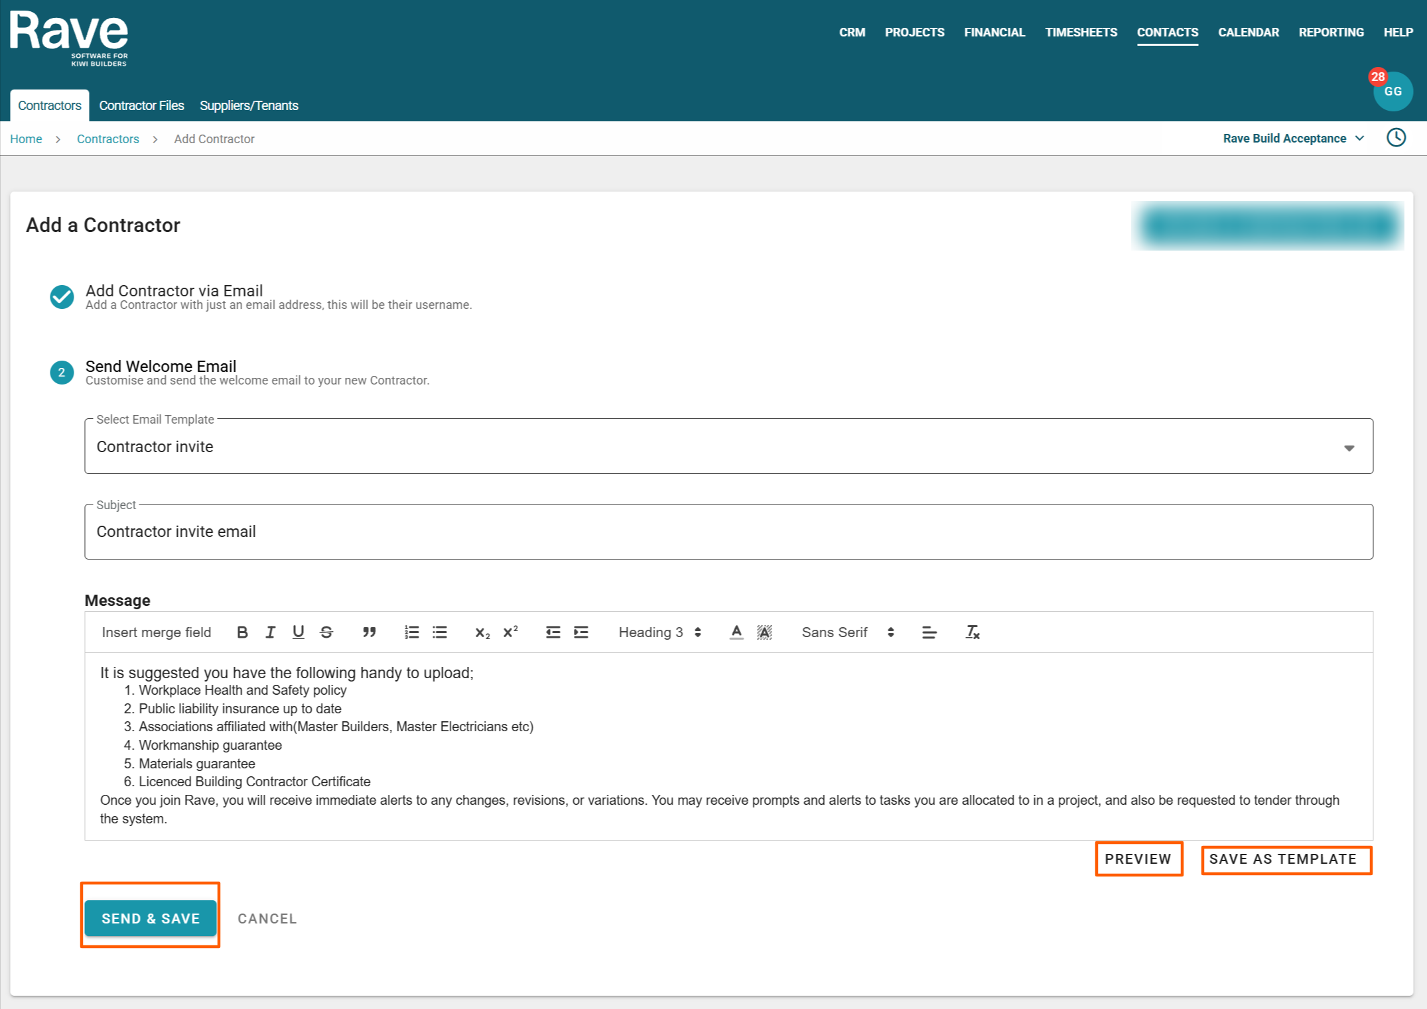The height and width of the screenshot is (1009, 1427).
Task: Click the SEND & SAVE button
Action: (x=151, y=918)
